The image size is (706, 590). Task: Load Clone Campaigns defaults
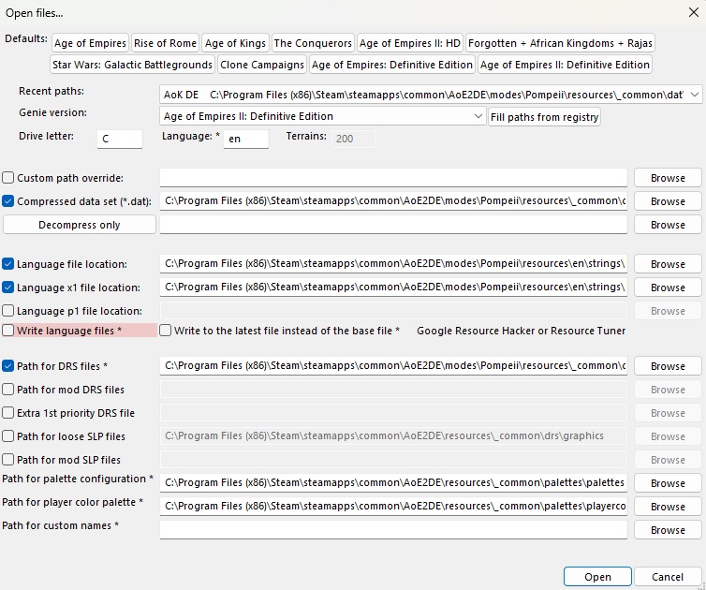pos(262,65)
